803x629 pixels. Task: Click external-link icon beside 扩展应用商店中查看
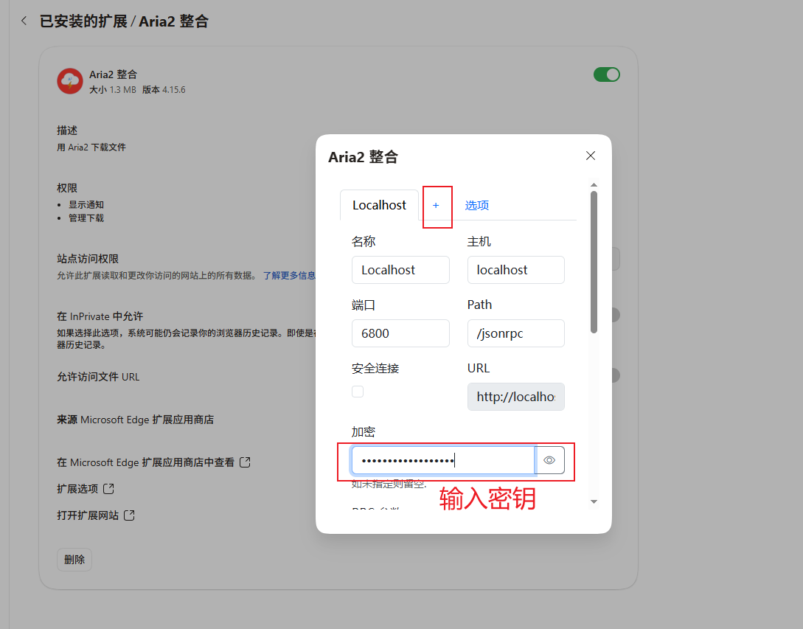[246, 462]
